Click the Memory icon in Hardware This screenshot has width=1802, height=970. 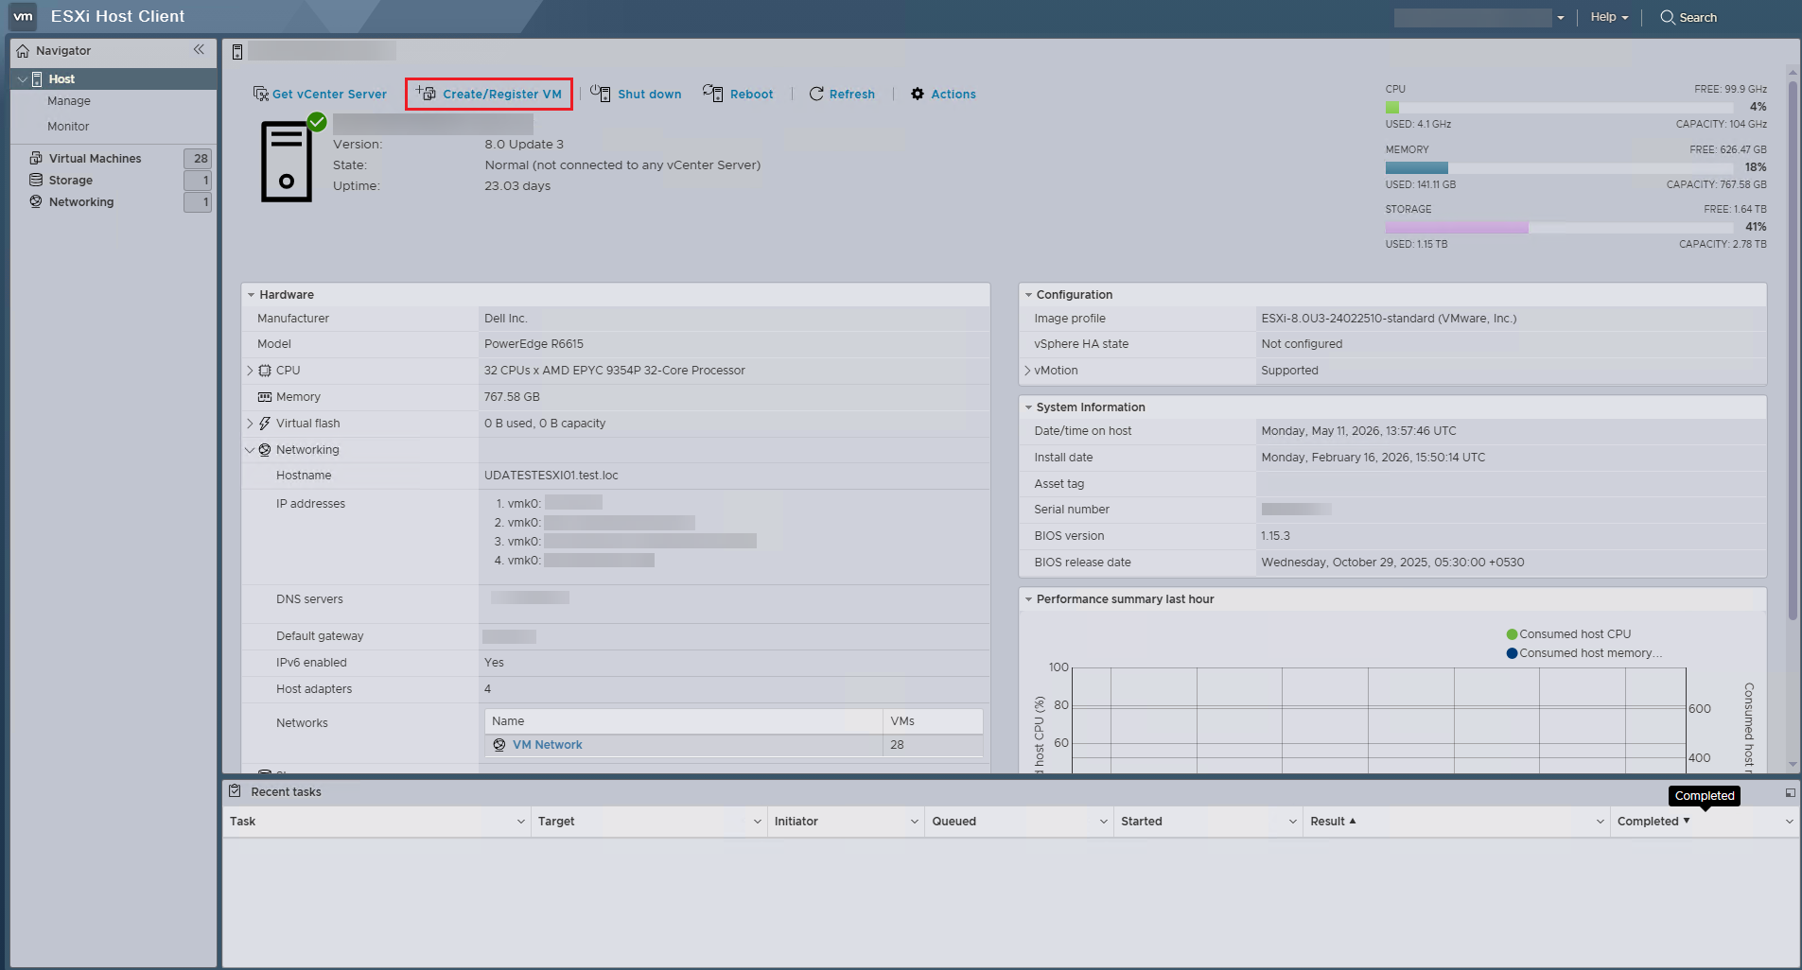pyautogui.click(x=265, y=397)
